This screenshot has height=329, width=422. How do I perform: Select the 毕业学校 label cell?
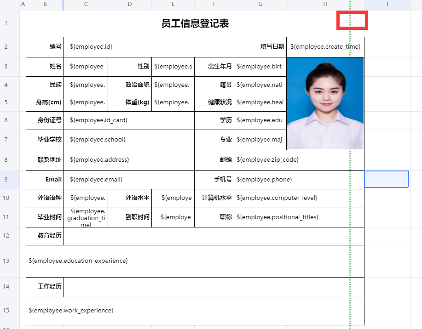45,140
